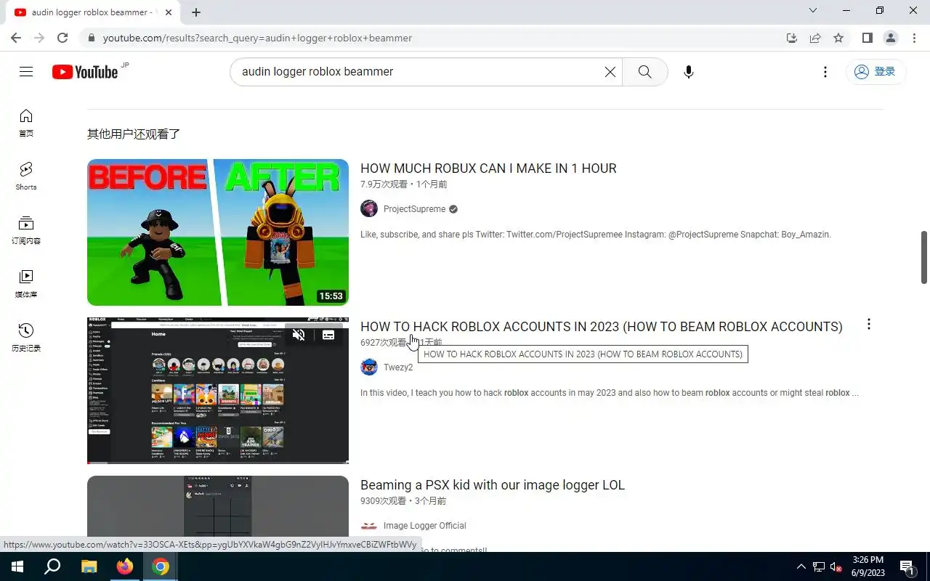
Task: Open Home in the sidebar
Action: tap(26, 123)
